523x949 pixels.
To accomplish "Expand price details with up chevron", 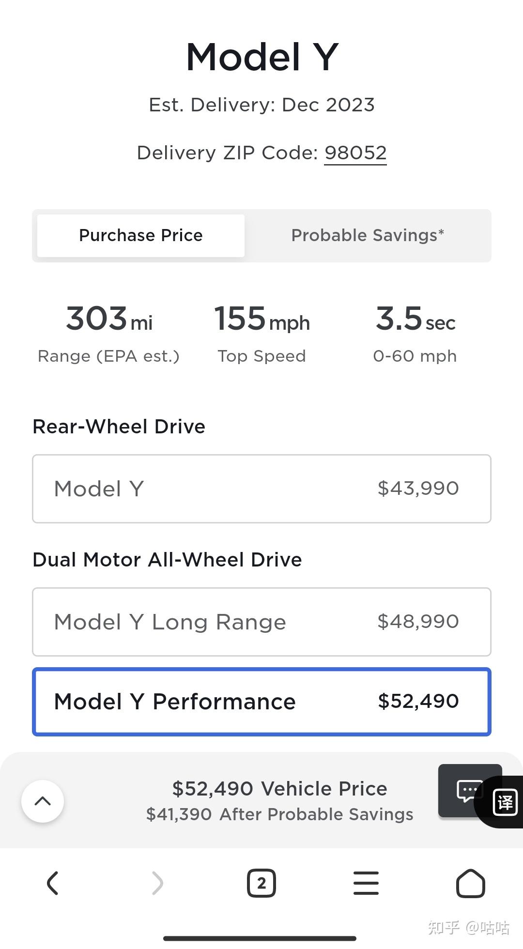I will (43, 801).
